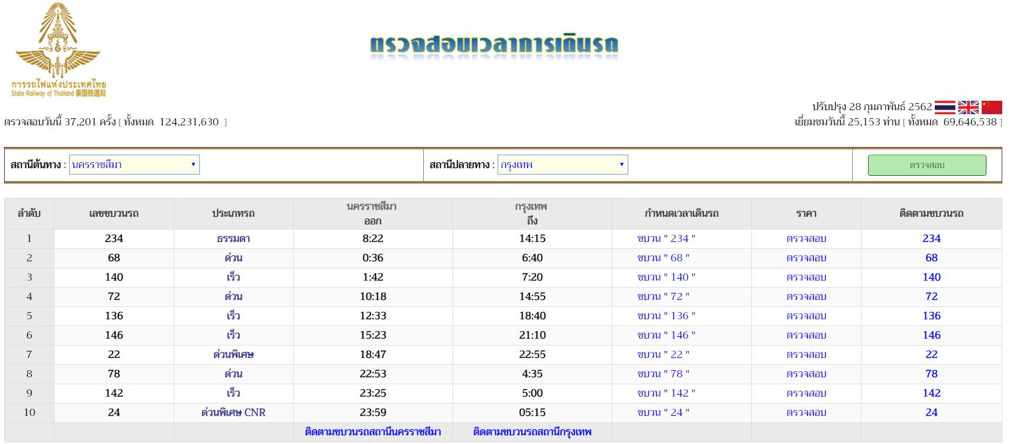Check the price for train 72

(806, 296)
